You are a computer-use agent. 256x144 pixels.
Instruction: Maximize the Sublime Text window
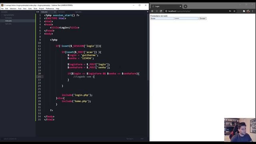[x=140, y=5]
